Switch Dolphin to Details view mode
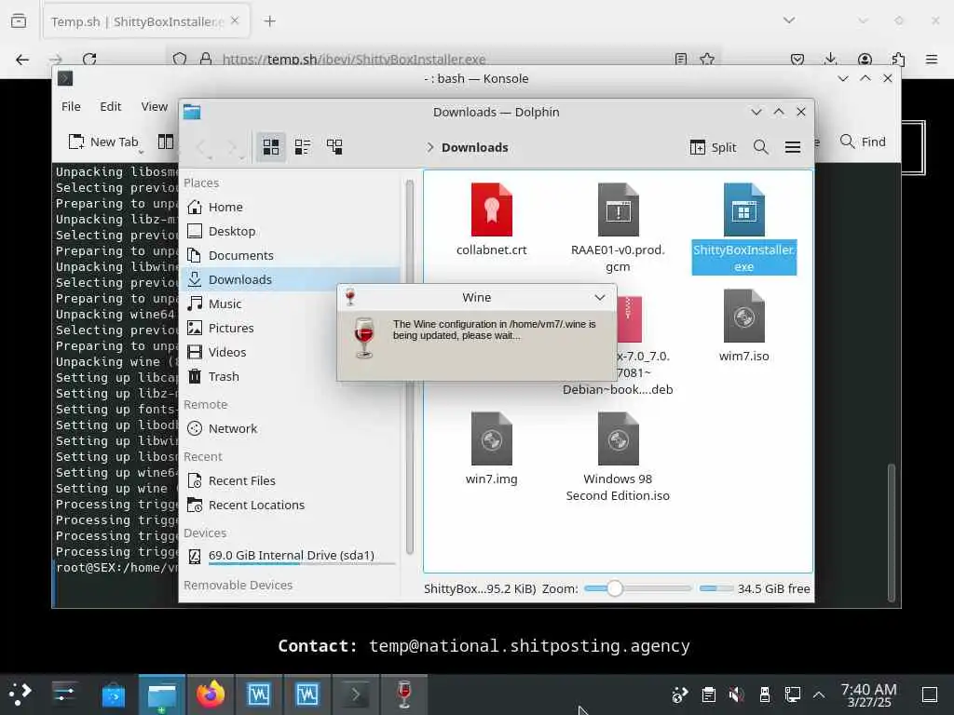The height and width of the screenshot is (715, 954). [334, 146]
